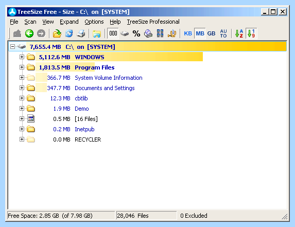Select Documents and Settings label
Viewport: 295px width, 227px height.
(x=105, y=88)
